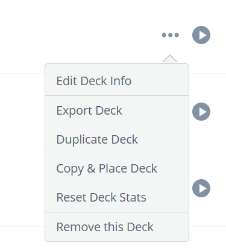
Task: Collapse the deck options popup using the ellipsis
Action: click(170, 35)
